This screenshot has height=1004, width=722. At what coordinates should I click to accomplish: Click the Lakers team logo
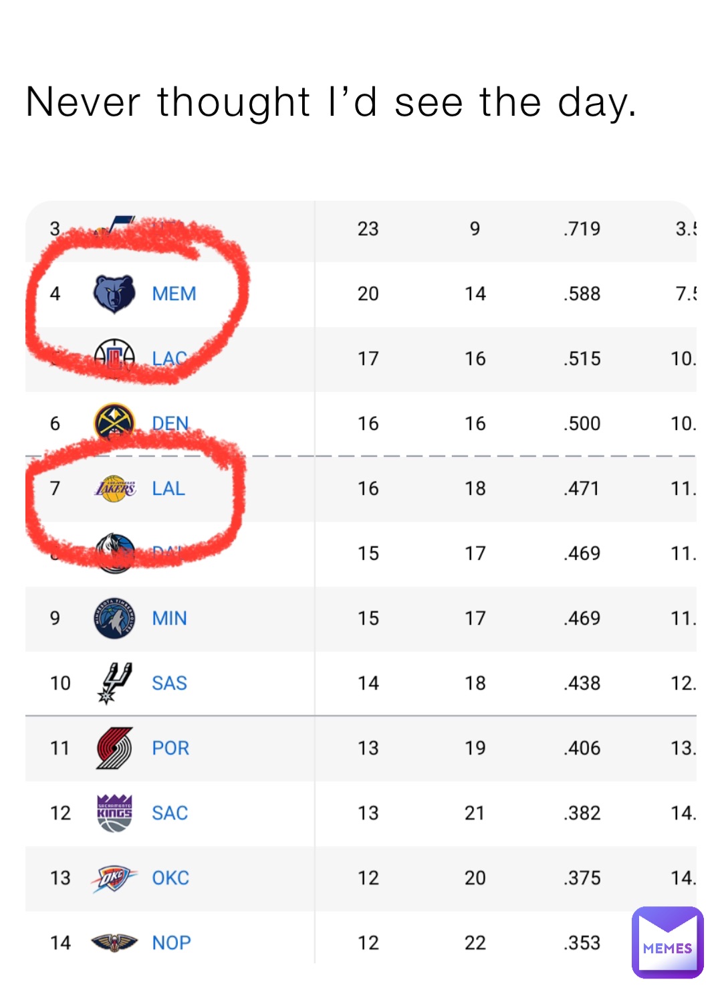point(115,489)
